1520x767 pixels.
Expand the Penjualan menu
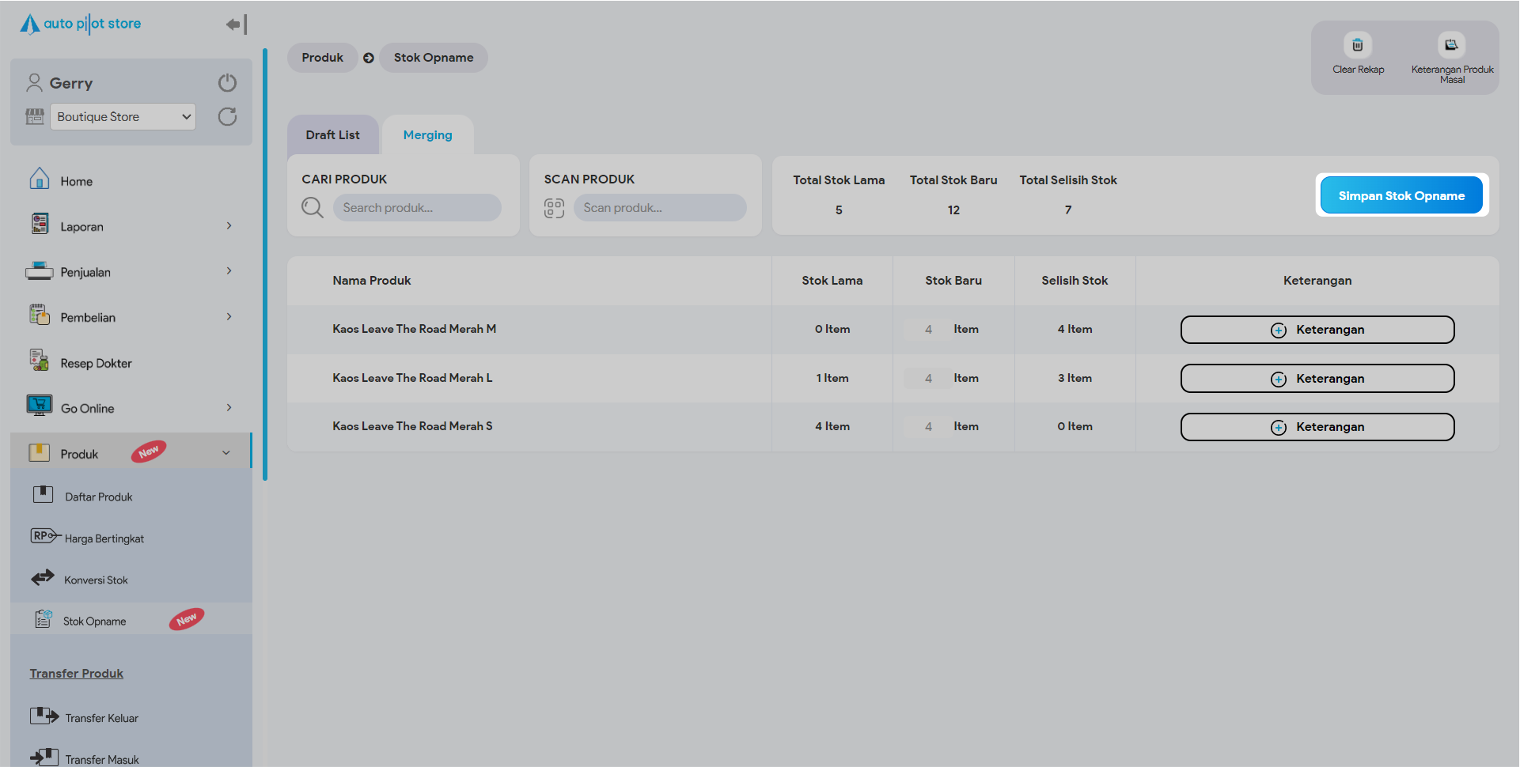pos(229,271)
